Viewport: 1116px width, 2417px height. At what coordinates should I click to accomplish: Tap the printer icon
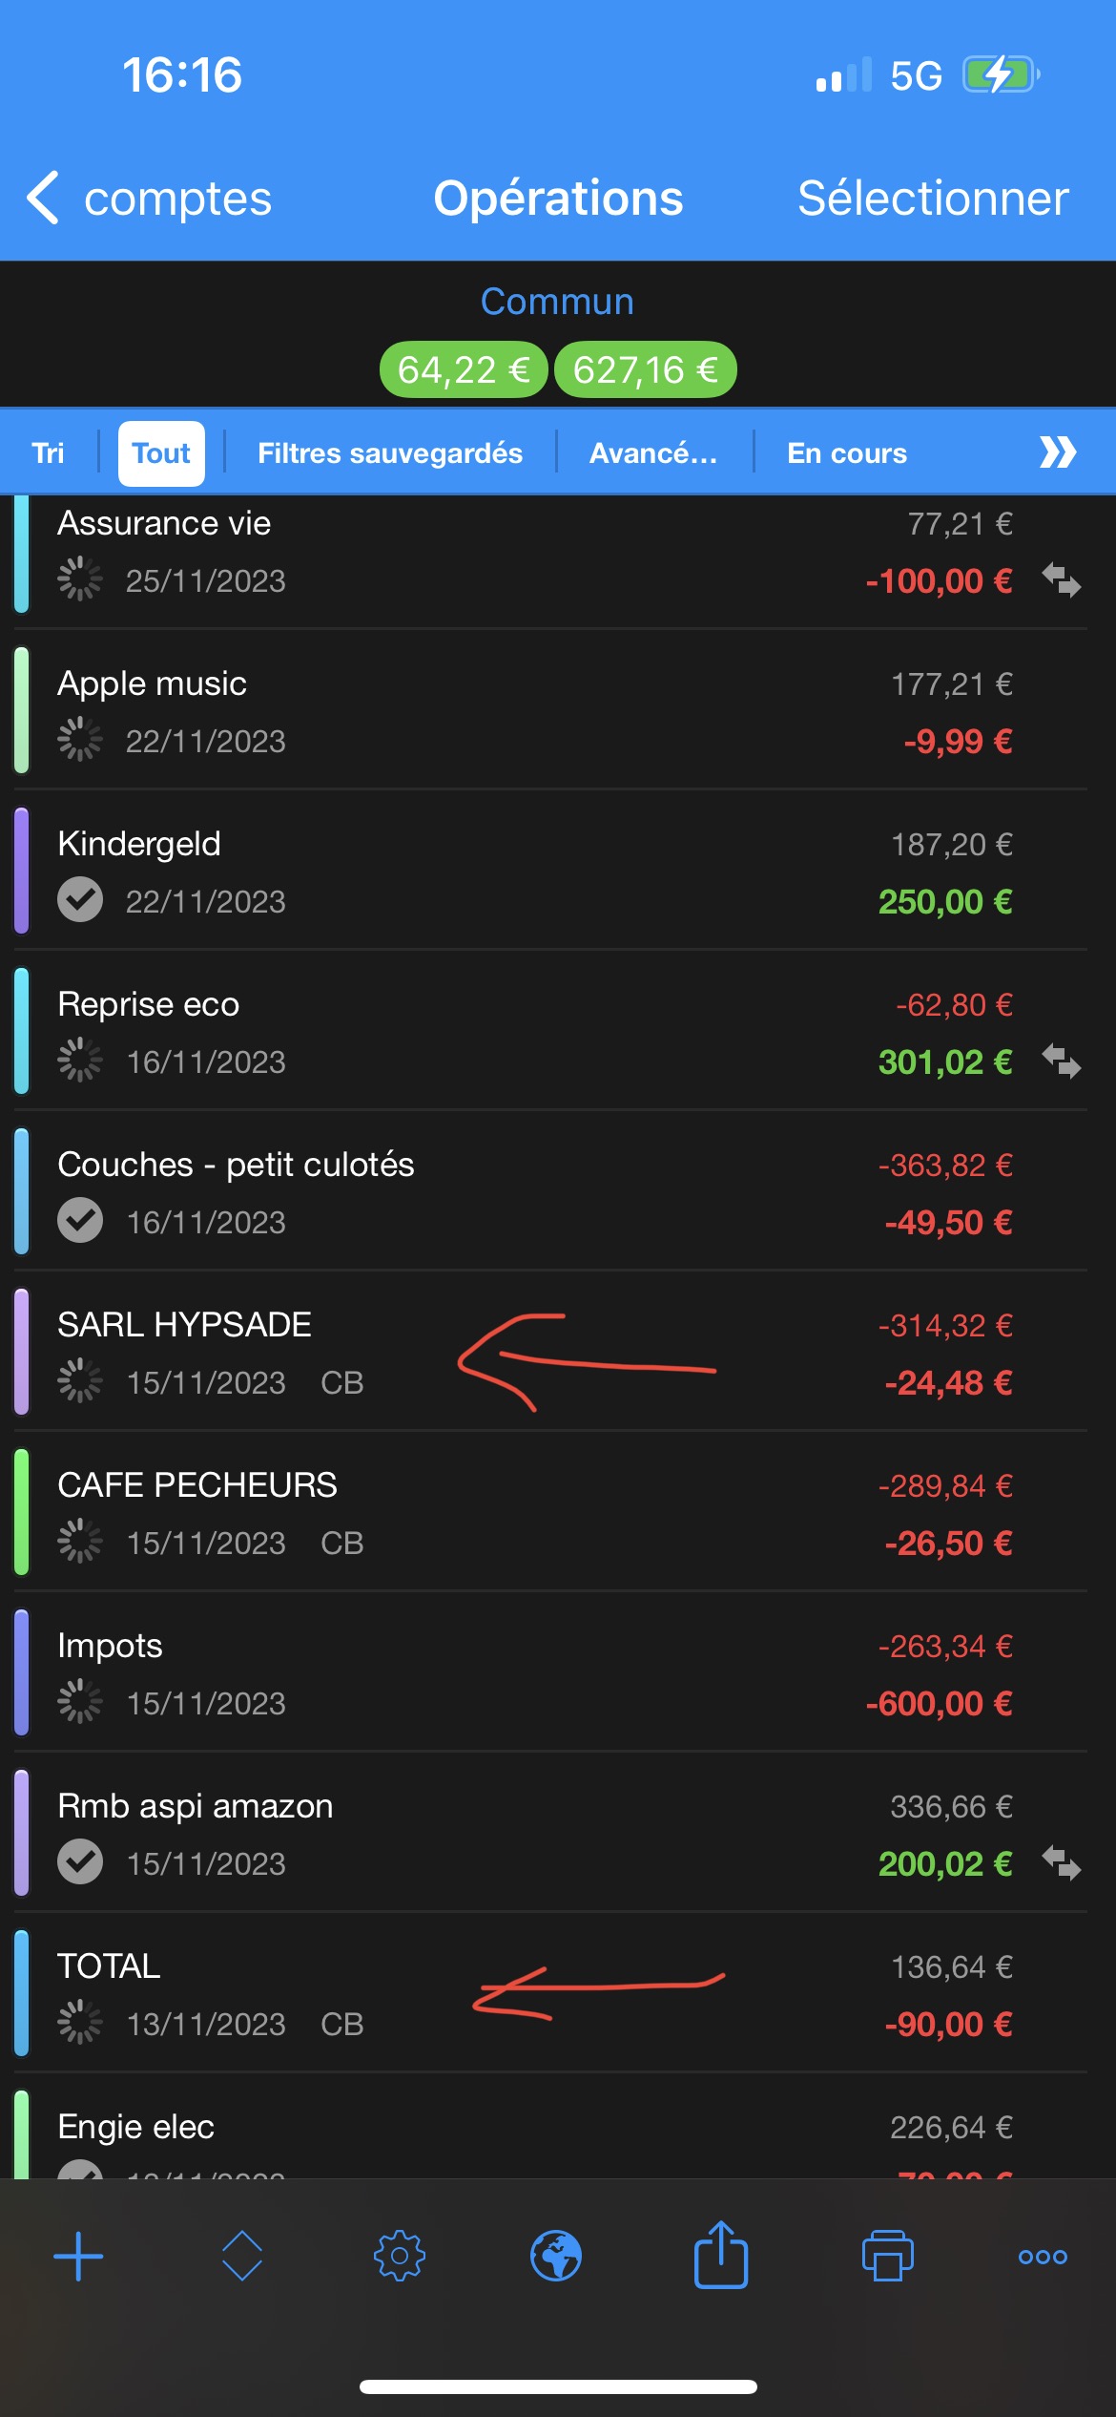coord(887,2257)
